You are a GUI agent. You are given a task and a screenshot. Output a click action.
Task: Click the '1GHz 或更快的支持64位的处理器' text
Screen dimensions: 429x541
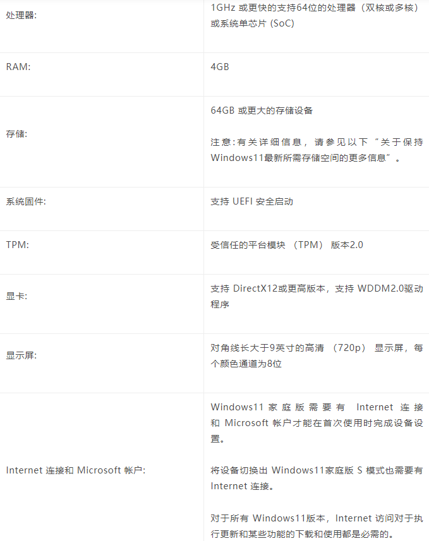click(x=283, y=8)
